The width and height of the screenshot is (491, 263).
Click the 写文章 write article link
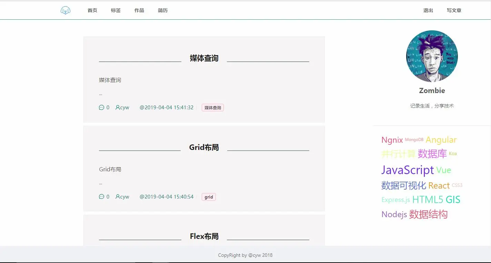[x=454, y=10]
